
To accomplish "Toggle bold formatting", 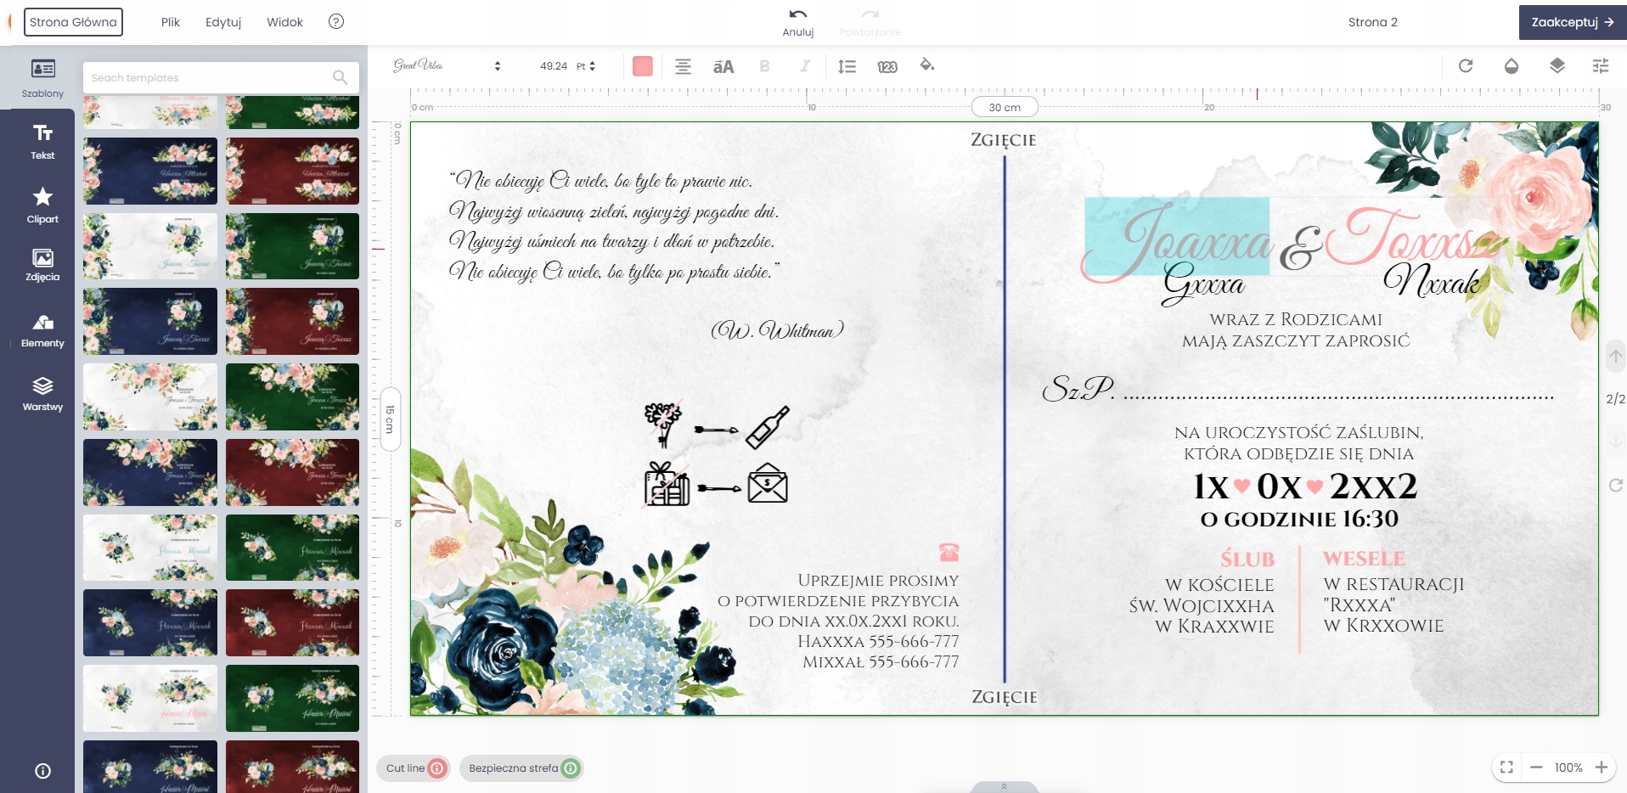I will [x=764, y=66].
